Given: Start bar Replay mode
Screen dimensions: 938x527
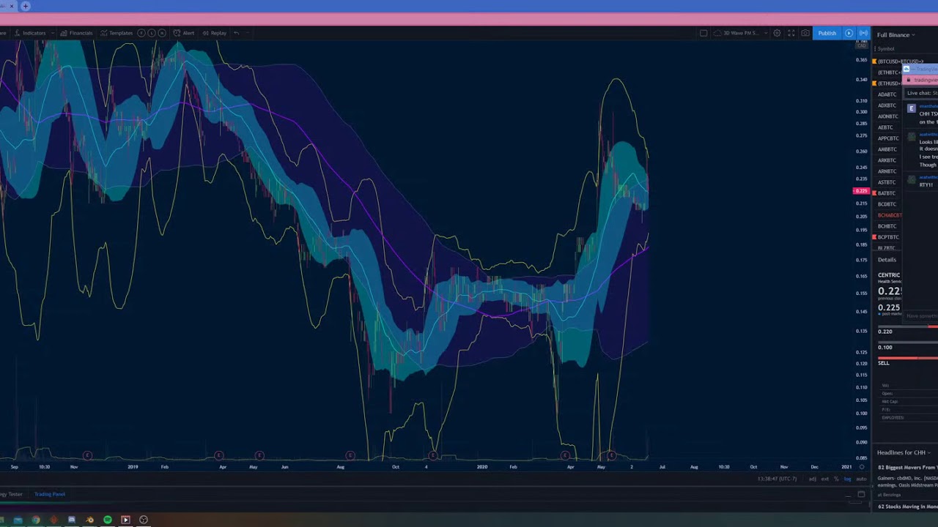Looking at the screenshot, I should [214, 33].
